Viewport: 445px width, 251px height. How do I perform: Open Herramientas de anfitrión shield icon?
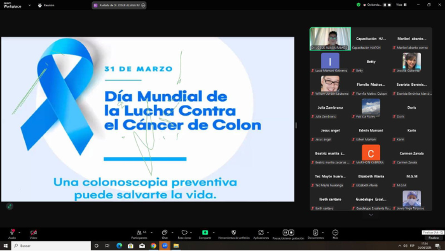coord(233,233)
